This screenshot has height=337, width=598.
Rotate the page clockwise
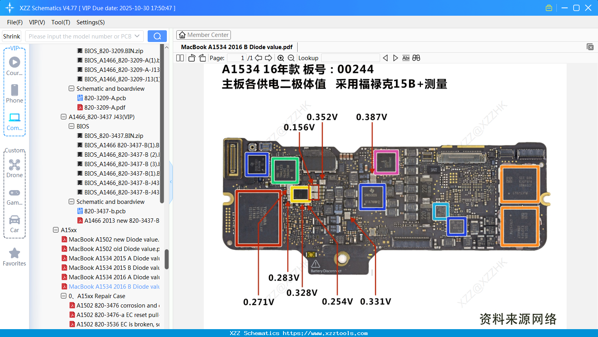click(203, 58)
